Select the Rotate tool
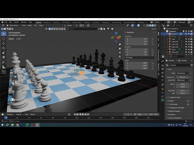Viewport: 194px width, 145px height. (x=4, y=48)
